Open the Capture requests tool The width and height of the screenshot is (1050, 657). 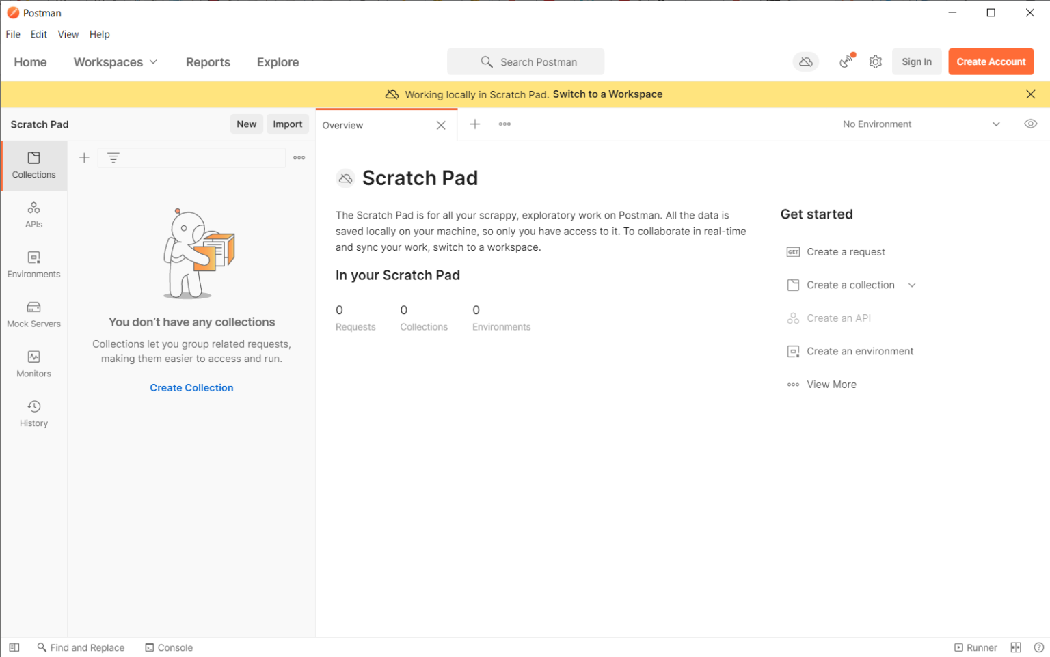(846, 61)
